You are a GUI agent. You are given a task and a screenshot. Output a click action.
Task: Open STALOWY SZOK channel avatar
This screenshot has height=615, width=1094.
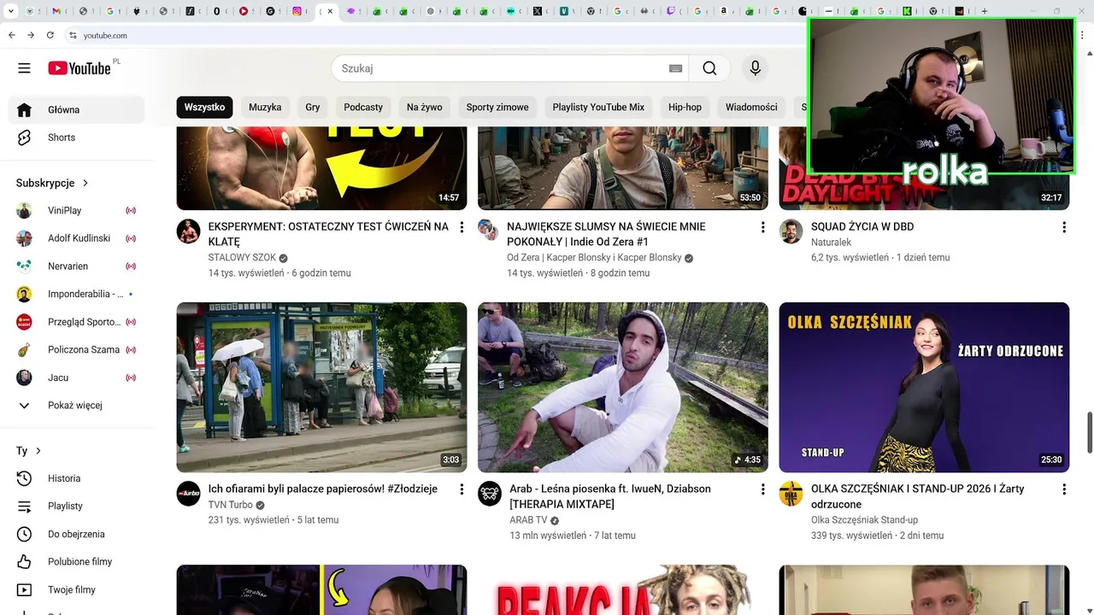point(188,231)
